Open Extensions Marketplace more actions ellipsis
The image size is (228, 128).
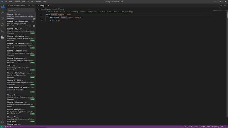click(x=33, y=6)
